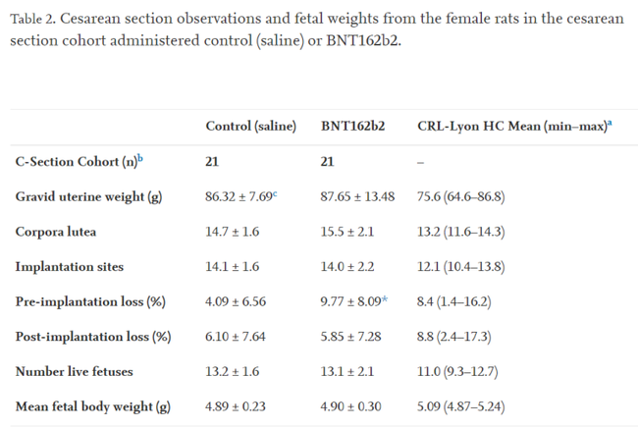638x429 pixels.
Task: Click the Implantation sites row label
Action: coord(71,267)
